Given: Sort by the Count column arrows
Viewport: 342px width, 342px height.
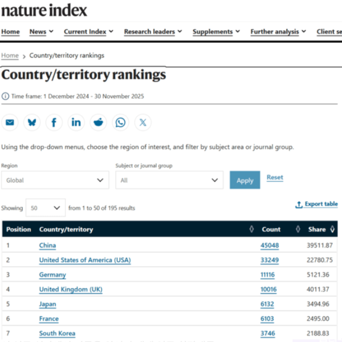Looking at the screenshot, I should pos(298,229).
